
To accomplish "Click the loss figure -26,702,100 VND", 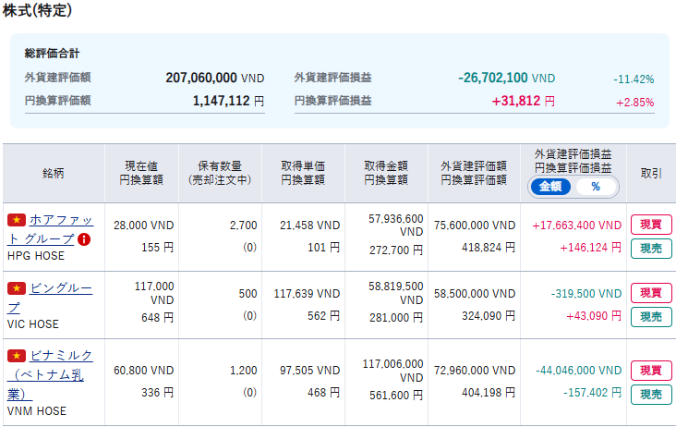I will (507, 78).
